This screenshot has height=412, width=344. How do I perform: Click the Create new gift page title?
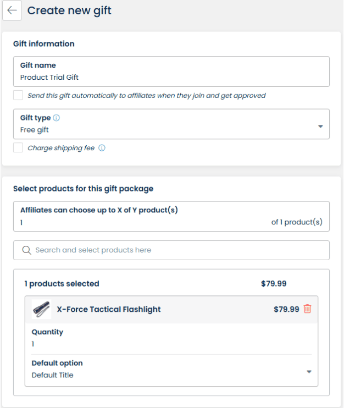69,11
